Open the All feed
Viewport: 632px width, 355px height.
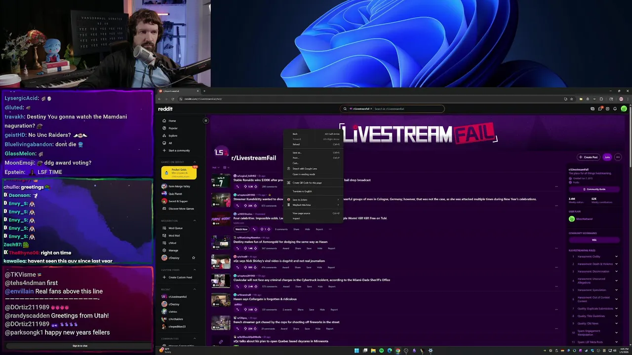point(178,143)
